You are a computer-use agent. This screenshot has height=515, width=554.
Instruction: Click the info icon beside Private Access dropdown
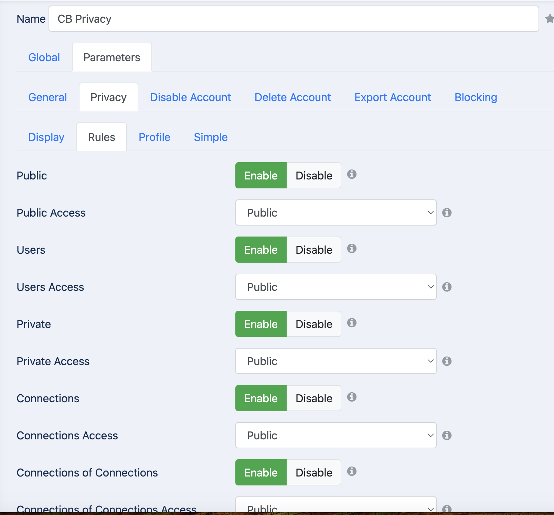point(447,361)
